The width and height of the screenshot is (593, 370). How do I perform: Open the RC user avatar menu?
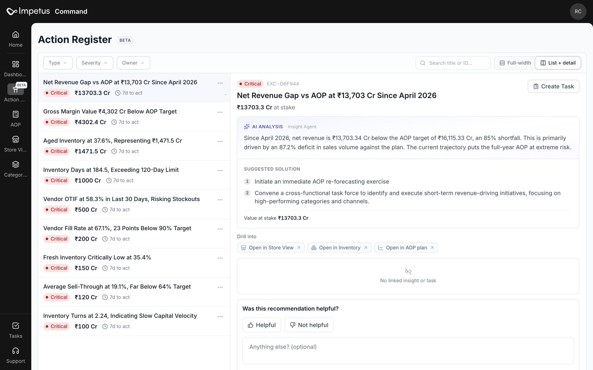(x=578, y=12)
